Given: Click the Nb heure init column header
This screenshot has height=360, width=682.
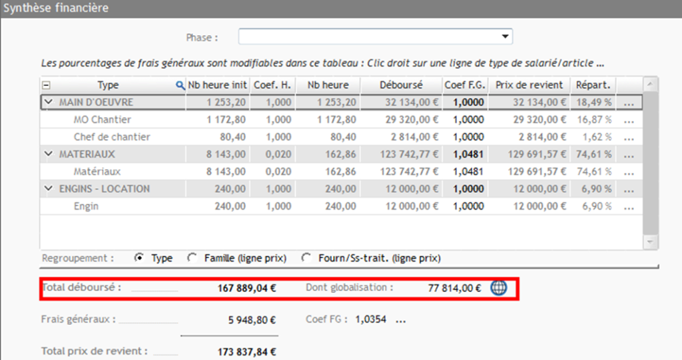Looking at the screenshot, I should (217, 85).
